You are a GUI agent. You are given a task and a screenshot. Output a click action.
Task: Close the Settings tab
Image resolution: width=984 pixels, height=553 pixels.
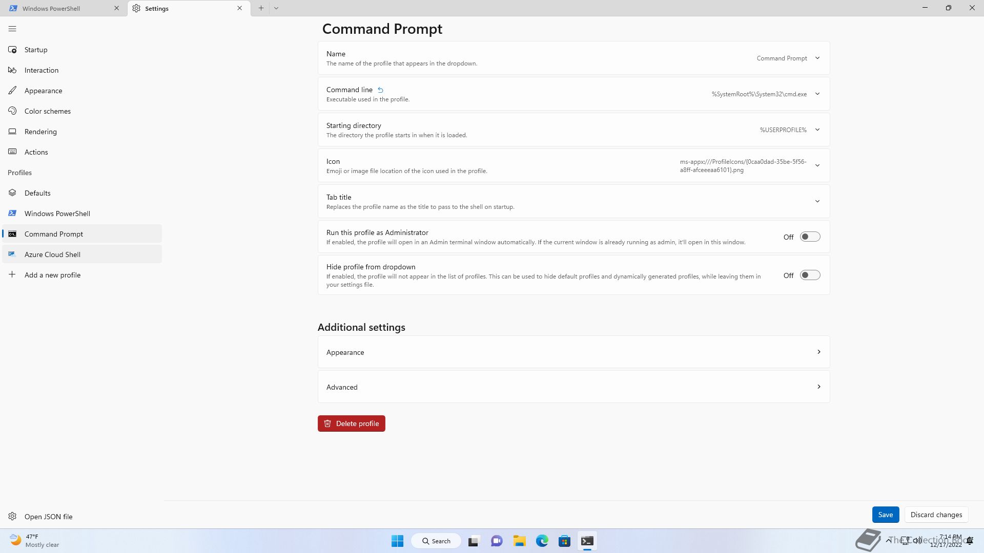coord(239,8)
